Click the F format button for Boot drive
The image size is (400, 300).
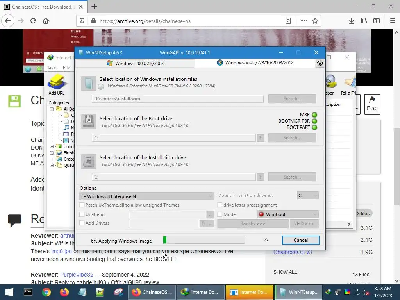pos(261,138)
